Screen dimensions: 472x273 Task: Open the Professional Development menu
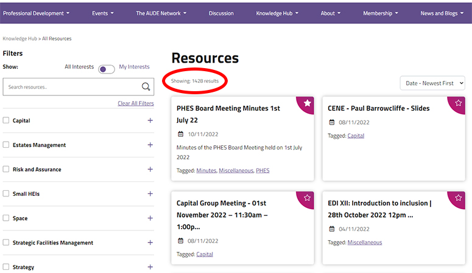pyautogui.click(x=36, y=13)
